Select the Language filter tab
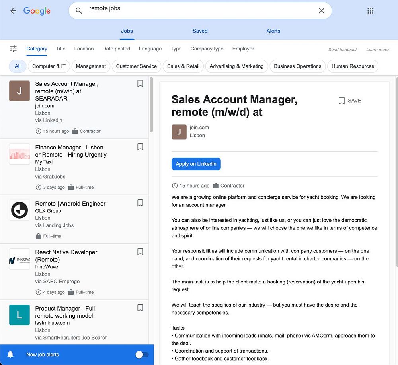This screenshot has width=398, height=365. click(x=150, y=49)
